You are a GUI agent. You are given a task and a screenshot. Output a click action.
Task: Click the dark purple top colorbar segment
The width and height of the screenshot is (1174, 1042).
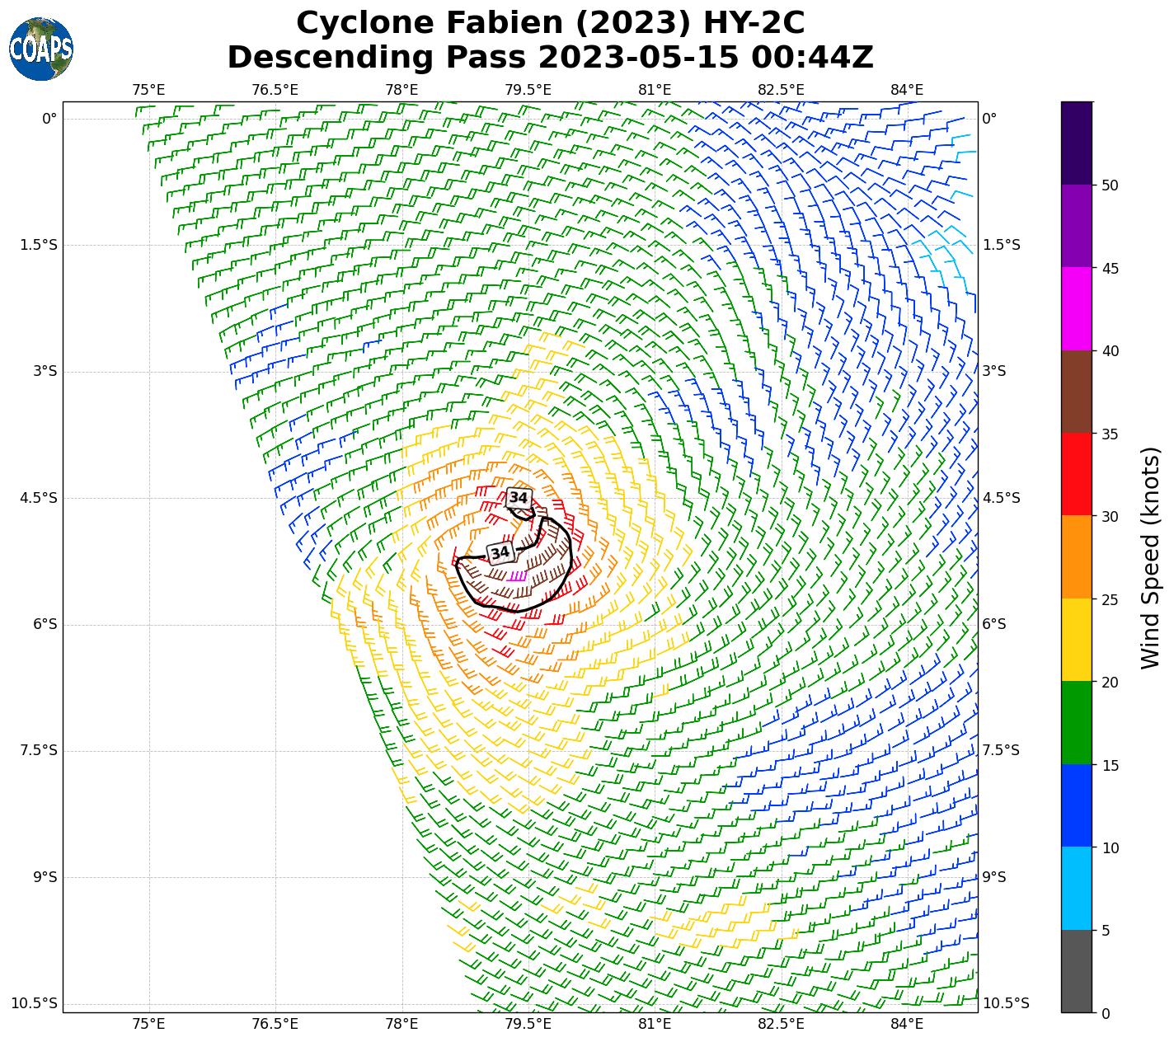1076,143
